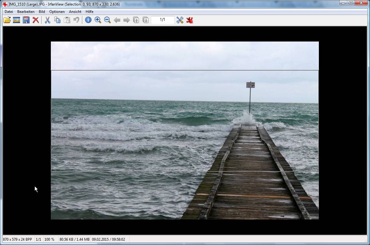Image resolution: width=370 pixels, height=245 pixels.
Task: Click the next page icon
Action: (x=146, y=20)
